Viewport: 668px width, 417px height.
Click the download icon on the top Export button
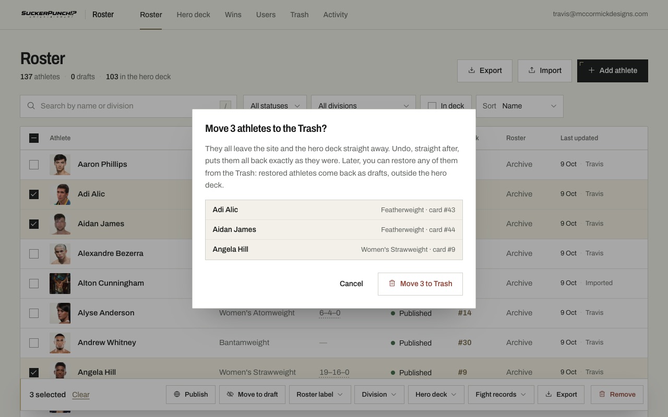tap(471, 70)
